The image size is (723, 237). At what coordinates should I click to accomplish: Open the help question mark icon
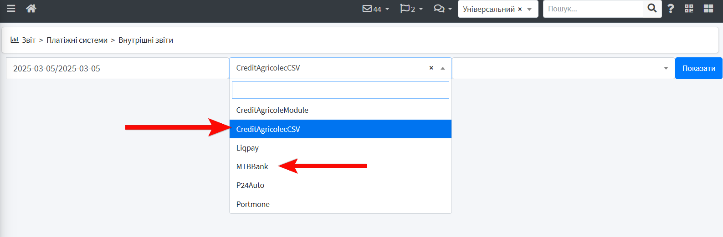click(x=671, y=9)
